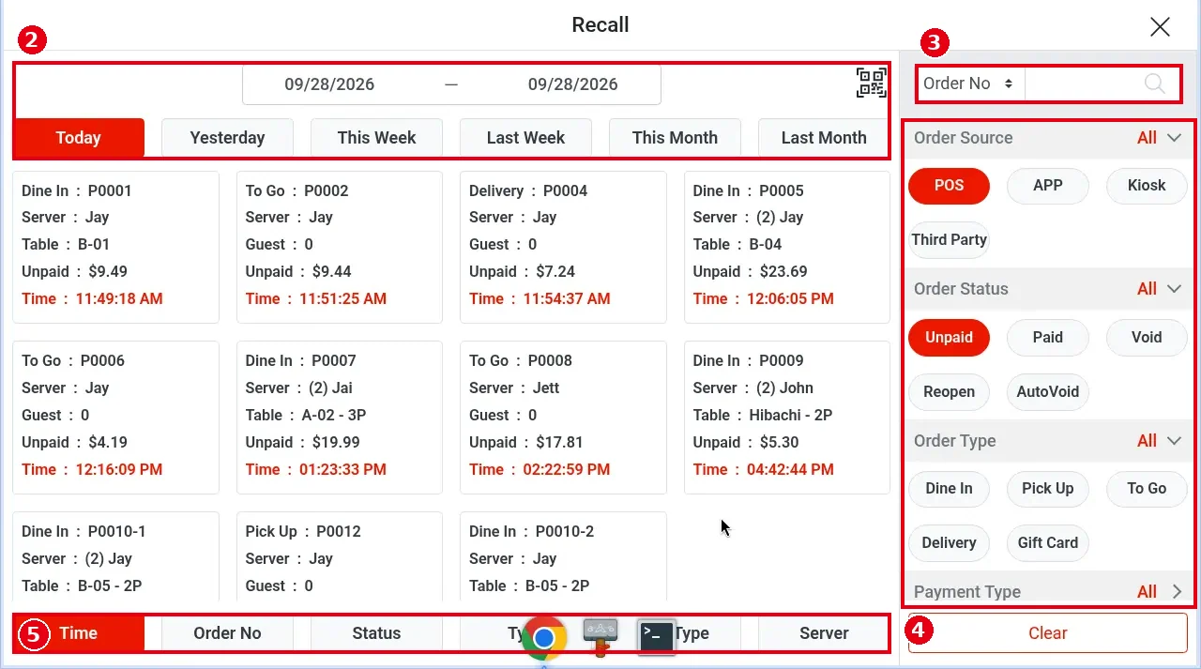Collapse the Order Source section chevron

click(1174, 138)
